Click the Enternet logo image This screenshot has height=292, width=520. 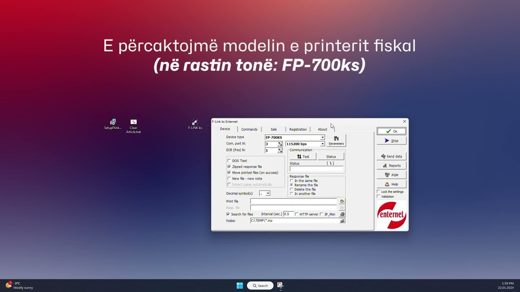[391, 215]
